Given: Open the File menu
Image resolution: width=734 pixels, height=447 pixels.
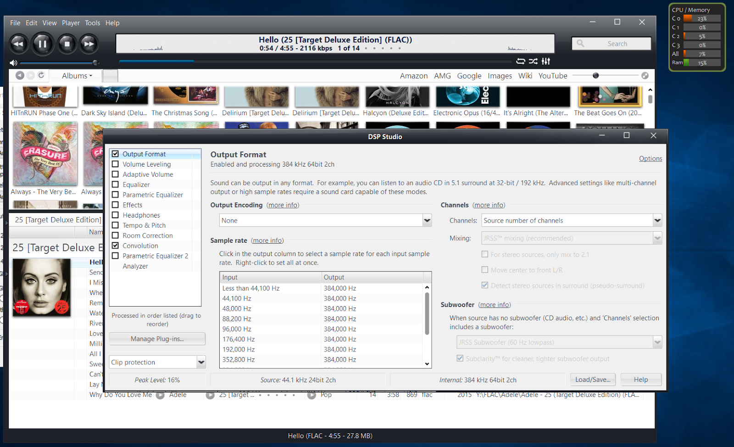Looking at the screenshot, I should pyautogui.click(x=15, y=23).
